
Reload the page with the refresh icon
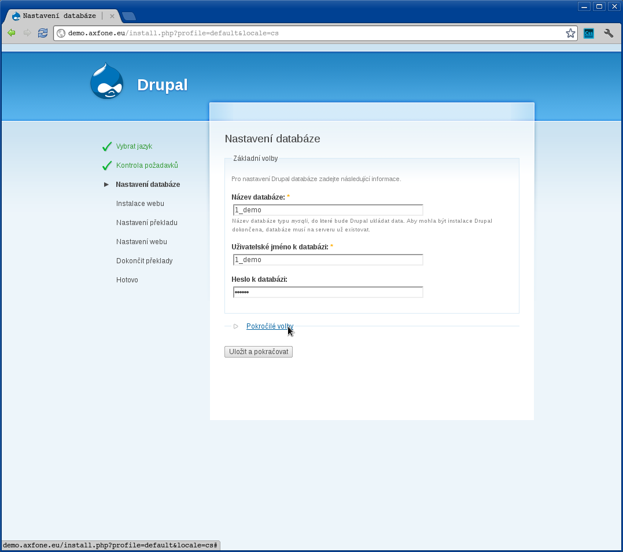pos(43,33)
